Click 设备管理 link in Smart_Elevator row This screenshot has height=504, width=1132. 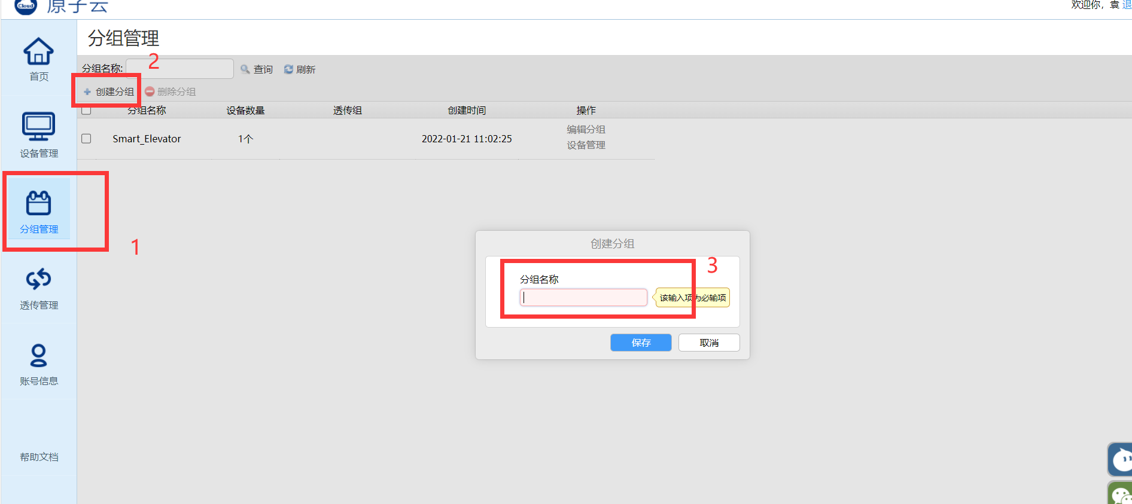tap(586, 145)
